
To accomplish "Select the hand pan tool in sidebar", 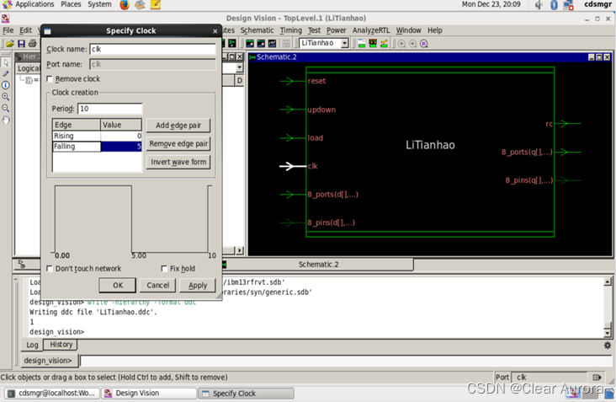I will coord(6,120).
